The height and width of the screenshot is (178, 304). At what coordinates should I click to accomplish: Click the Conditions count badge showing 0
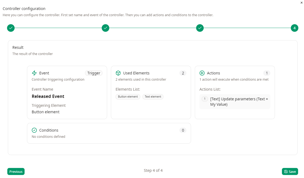click(183, 130)
